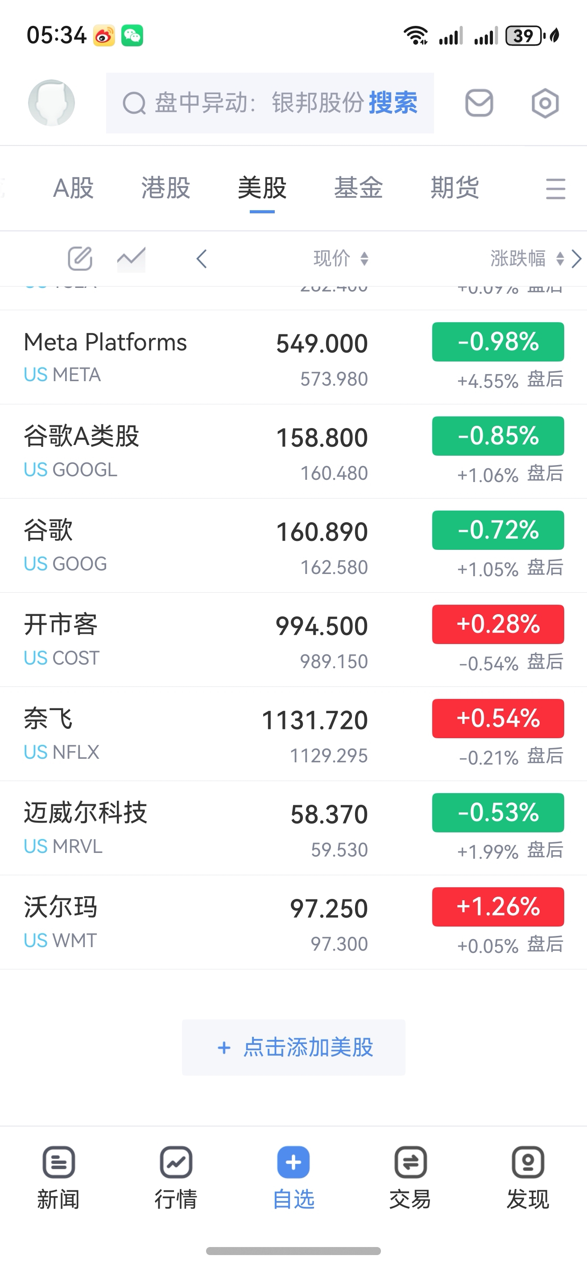Screen dimensions: 587x1264
Task: Open the edit watchlist pencil icon
Action: pos(80,258)
